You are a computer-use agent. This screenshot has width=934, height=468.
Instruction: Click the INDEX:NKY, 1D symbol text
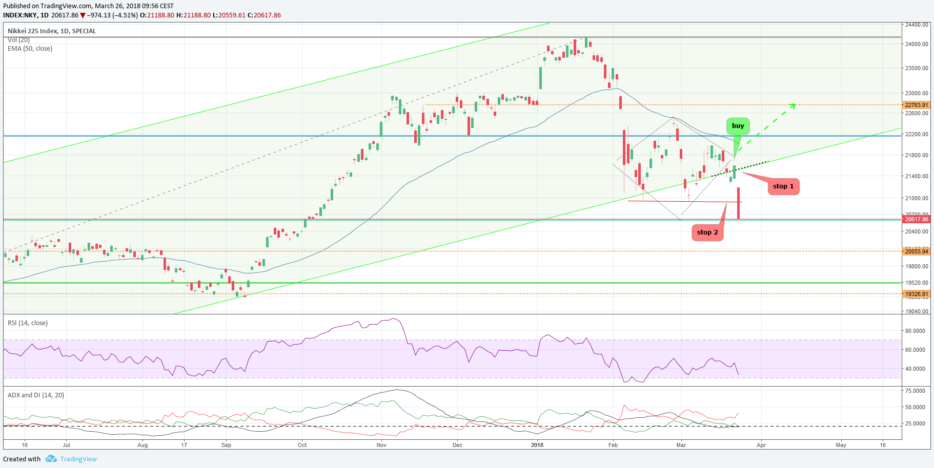click(26, 15)
